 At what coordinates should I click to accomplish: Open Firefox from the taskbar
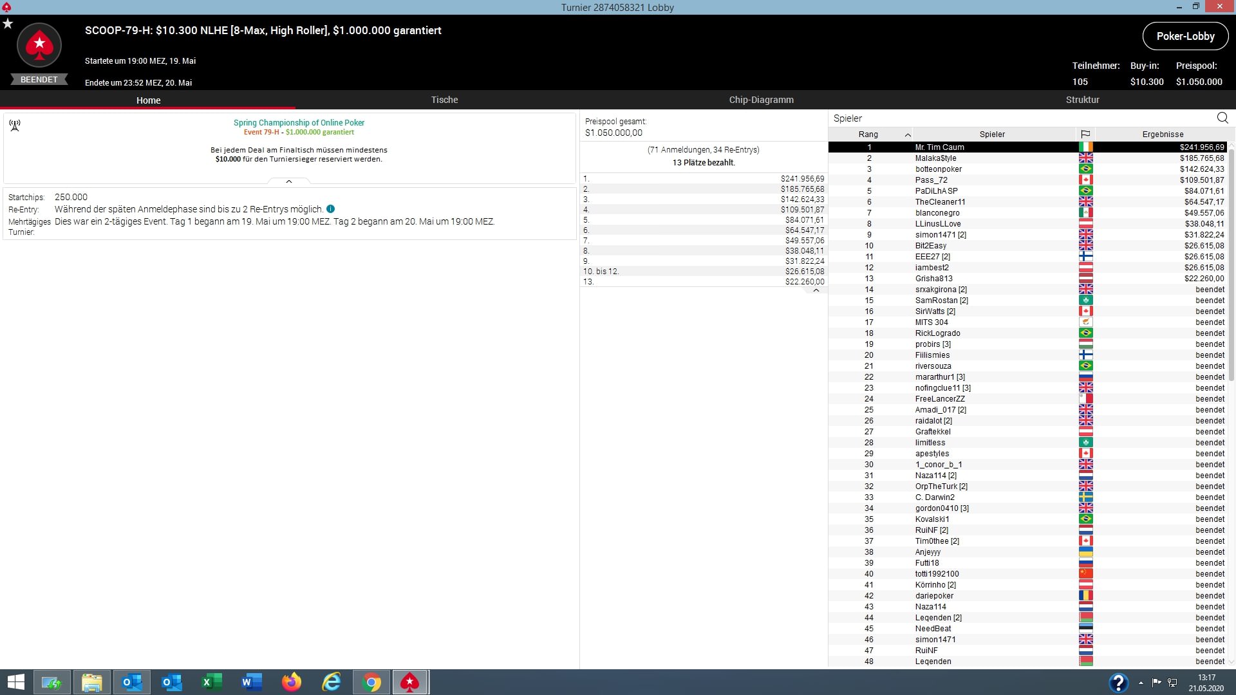(292, 682)
